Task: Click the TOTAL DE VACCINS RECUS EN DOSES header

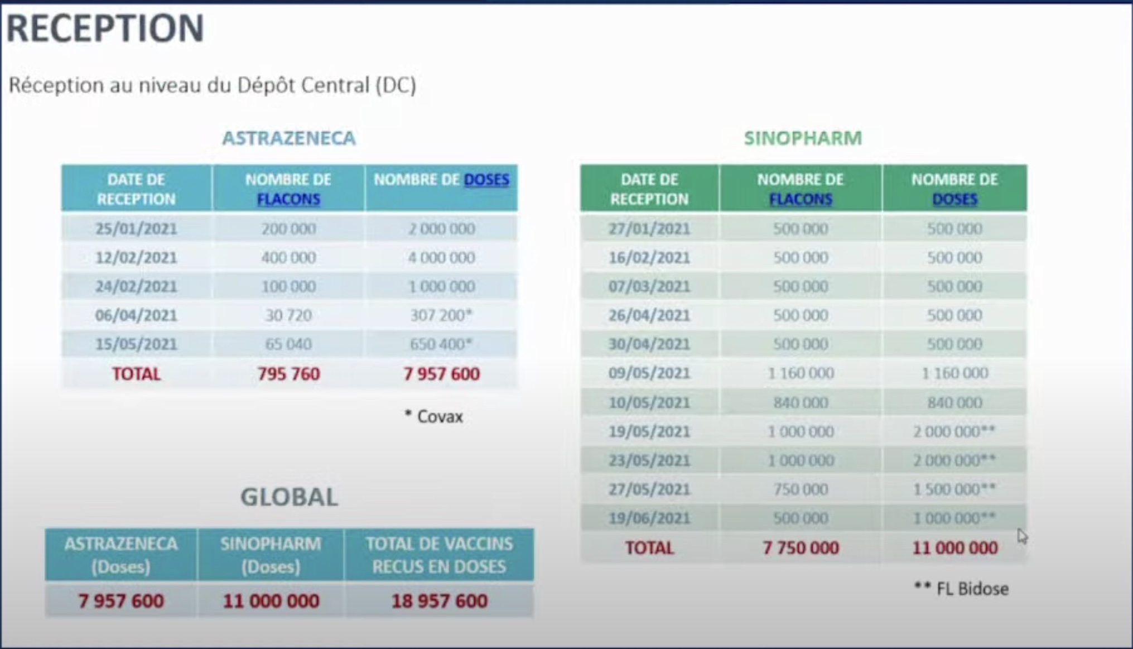Action: [x=439, y=555]
